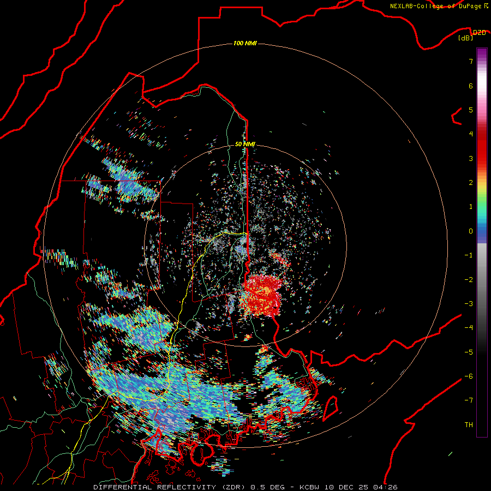Click the -5 value on color scale
This screenshot has width=491, height=491.
(469, 352)
